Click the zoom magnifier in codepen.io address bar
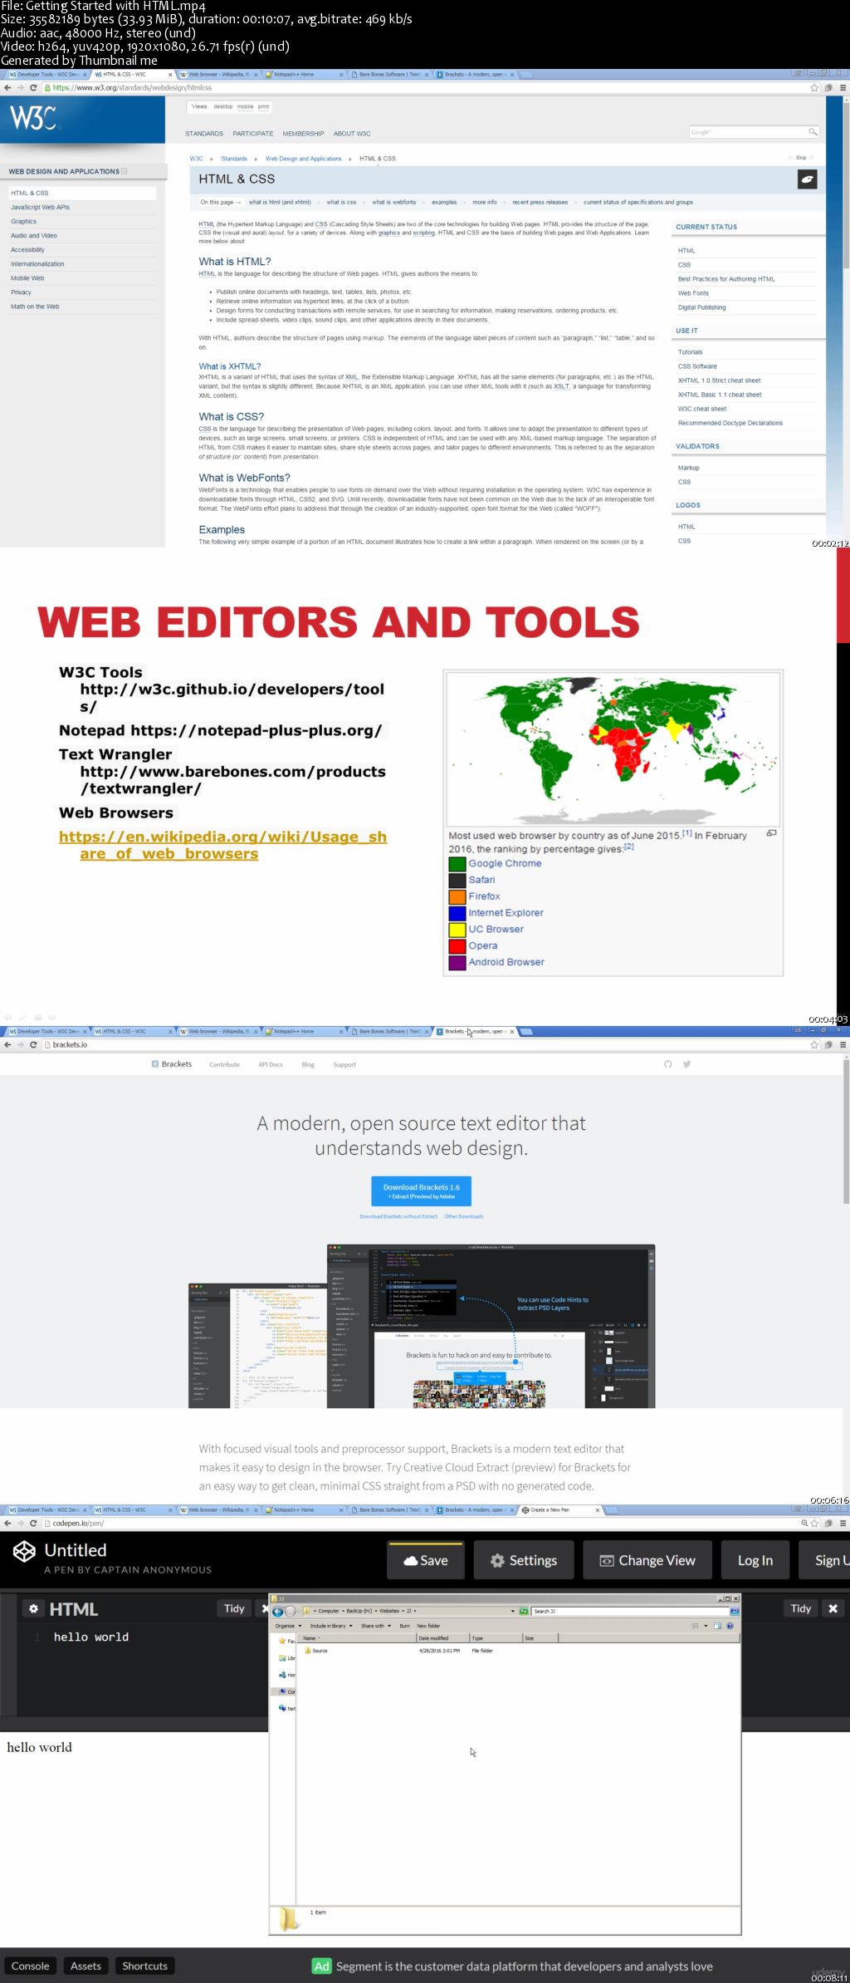Image resolution: width=850 pixels, height=1983 pixels. click(x=804, y=1523)
